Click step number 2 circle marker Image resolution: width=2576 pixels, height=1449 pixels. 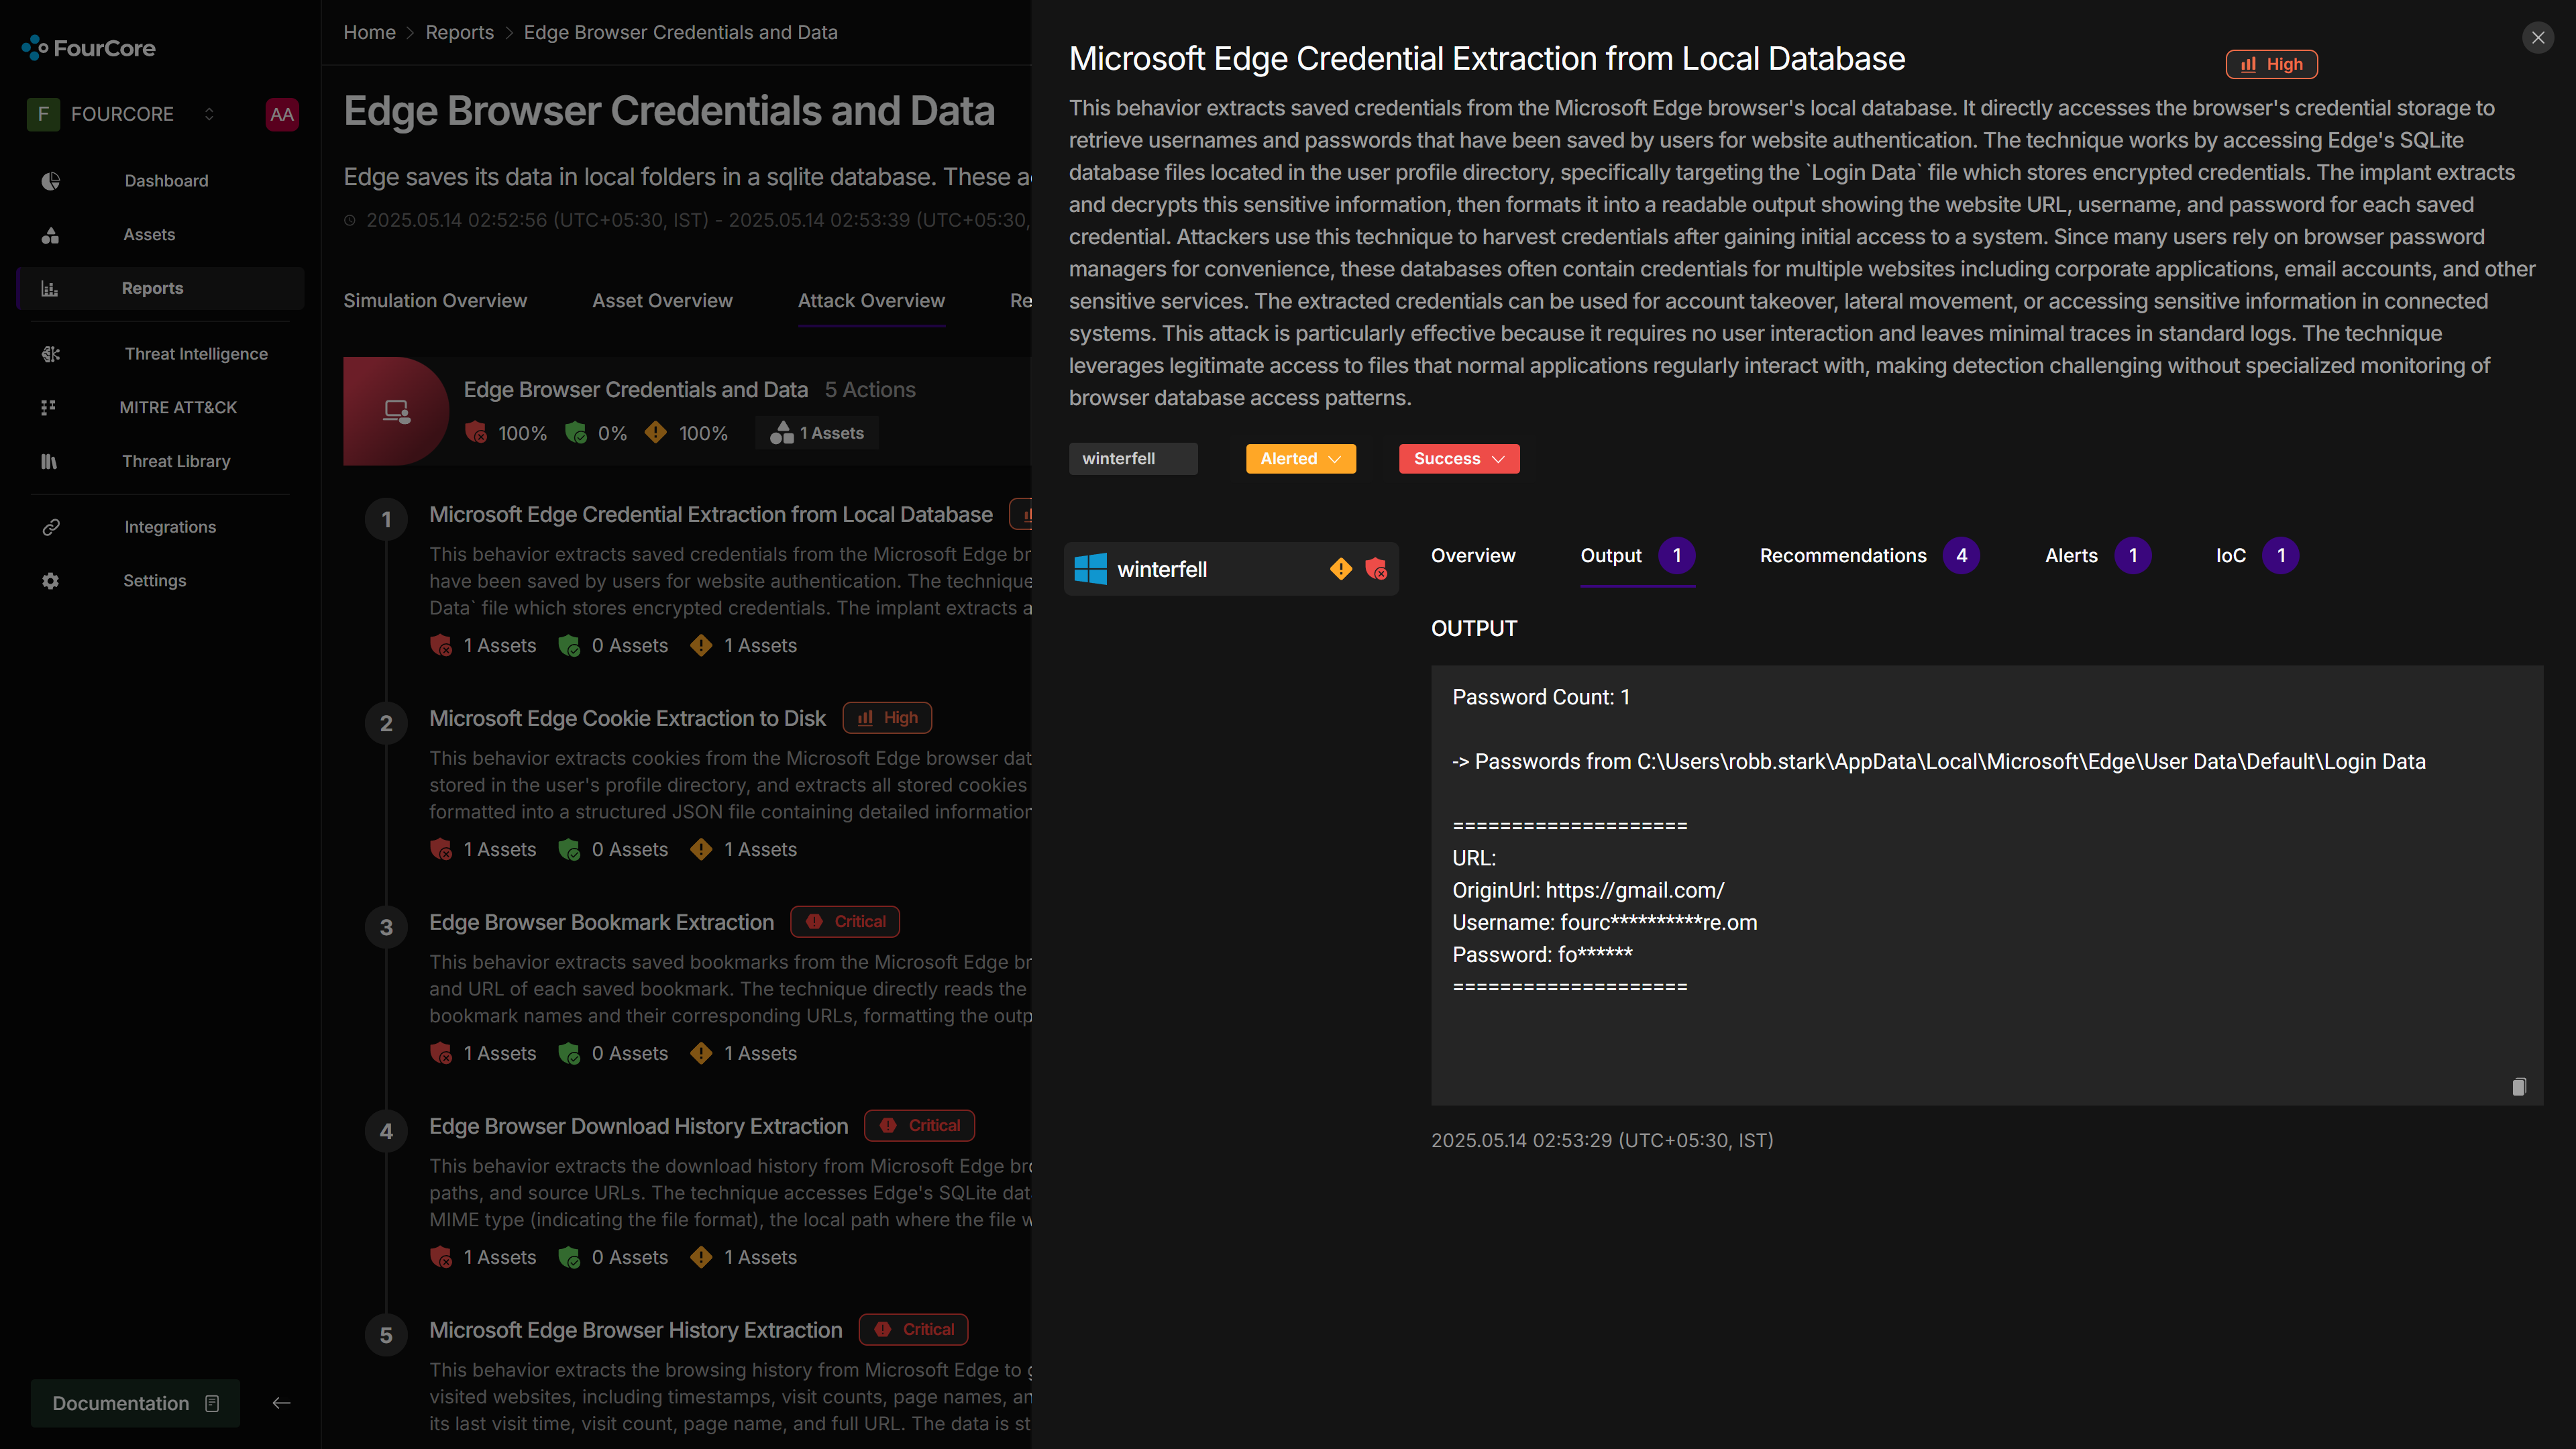(x=386, y=723)
